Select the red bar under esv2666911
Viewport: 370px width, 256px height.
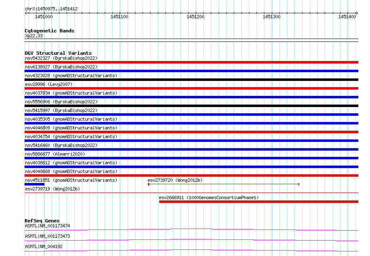[259, 202]
